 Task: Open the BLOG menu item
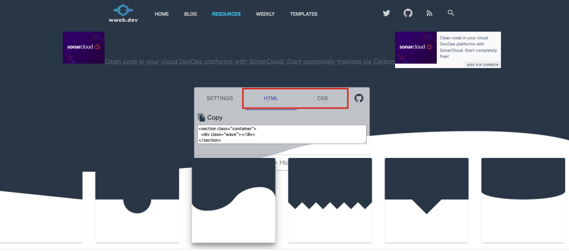coord(191,14)
